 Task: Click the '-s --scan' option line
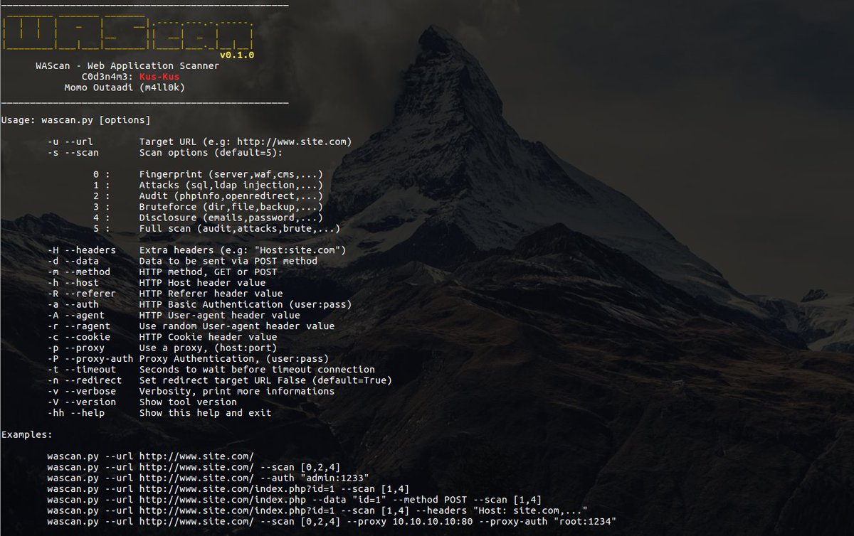pyautogui.click(x=165, y=152)
